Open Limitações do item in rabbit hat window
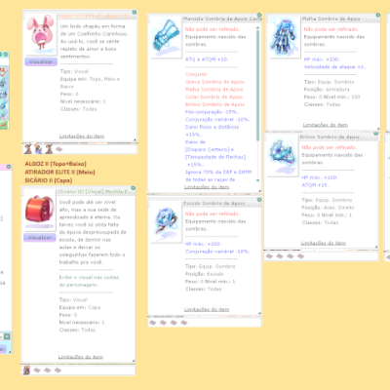The image size is (390, 390). 82,136
